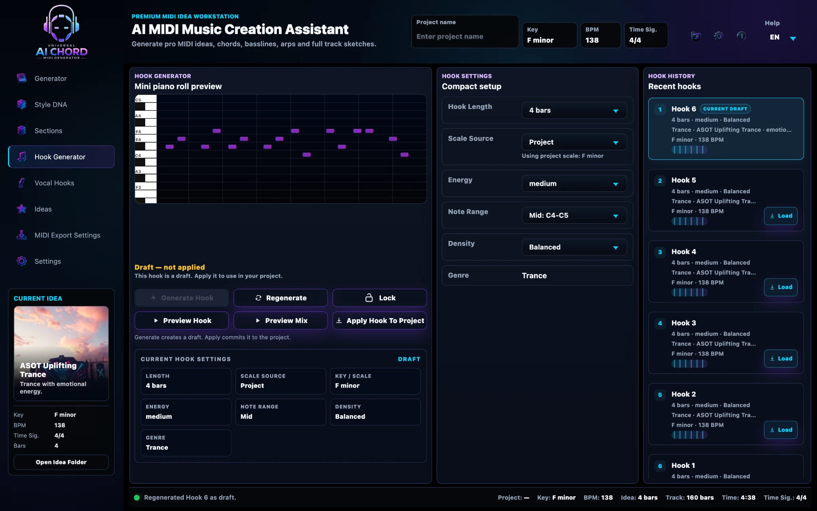Click 'Track: 160 bars' in status bar
Screen dimensions: 817x511
coord(689,497)
